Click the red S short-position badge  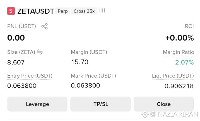tap(11, 11)
